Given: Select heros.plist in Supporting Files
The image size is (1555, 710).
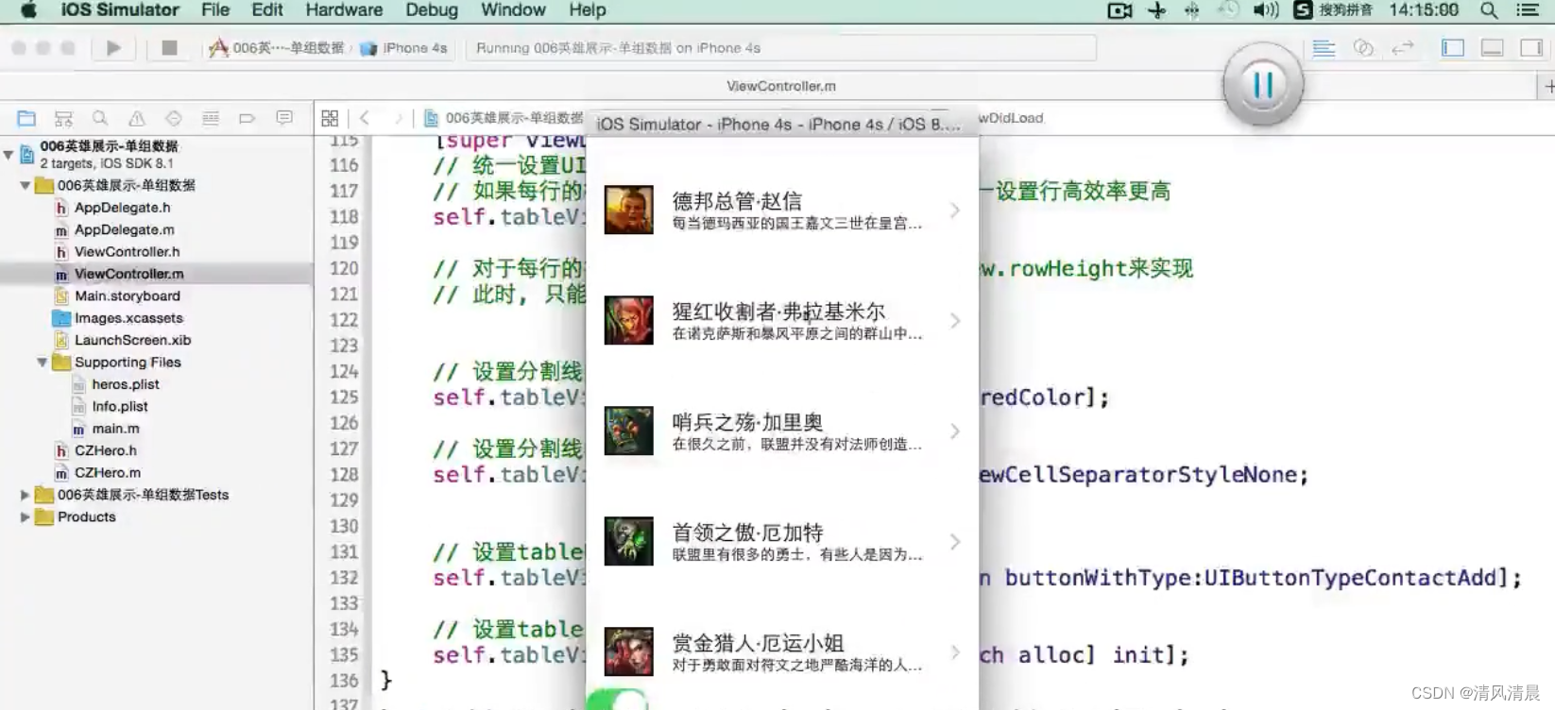Looking at the screenshot, I should (x=126, y=384).
